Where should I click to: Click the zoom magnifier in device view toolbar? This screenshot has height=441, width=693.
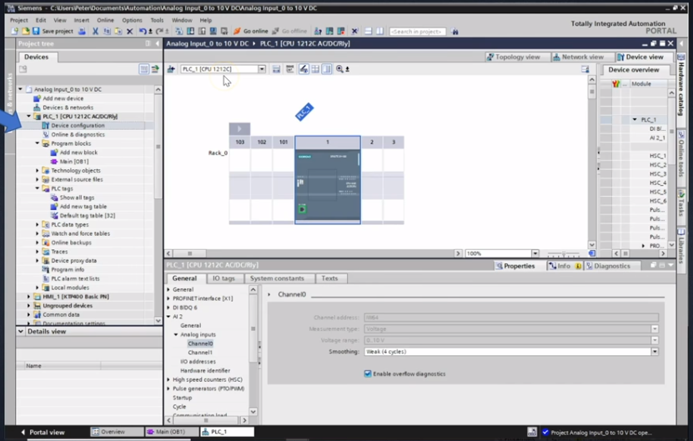pyautogui.click(x=339, y=69)
